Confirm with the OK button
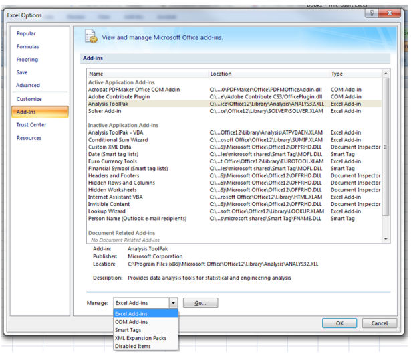Viewport: 411px width, 354px height. pos(339,323)
